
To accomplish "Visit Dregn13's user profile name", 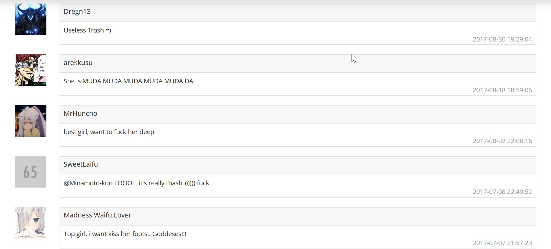I will coord(77,12).
